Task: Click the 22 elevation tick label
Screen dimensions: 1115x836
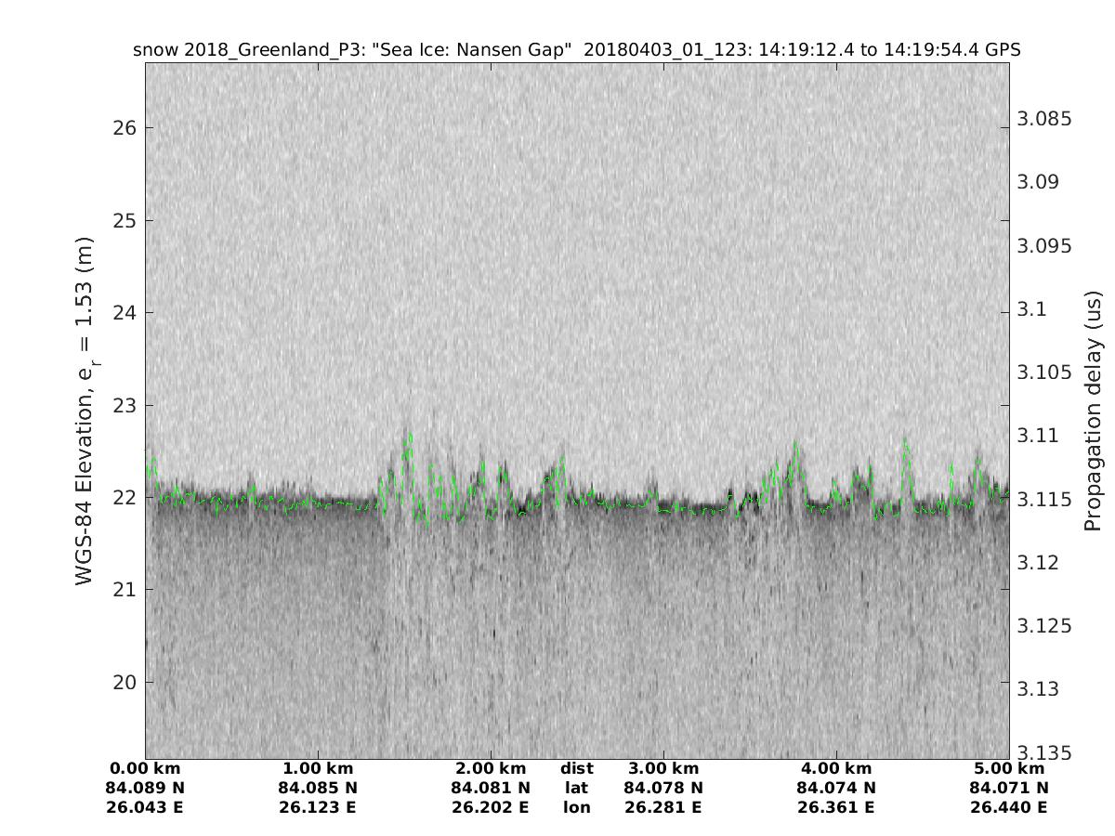Action: click(x=125, y=497)
